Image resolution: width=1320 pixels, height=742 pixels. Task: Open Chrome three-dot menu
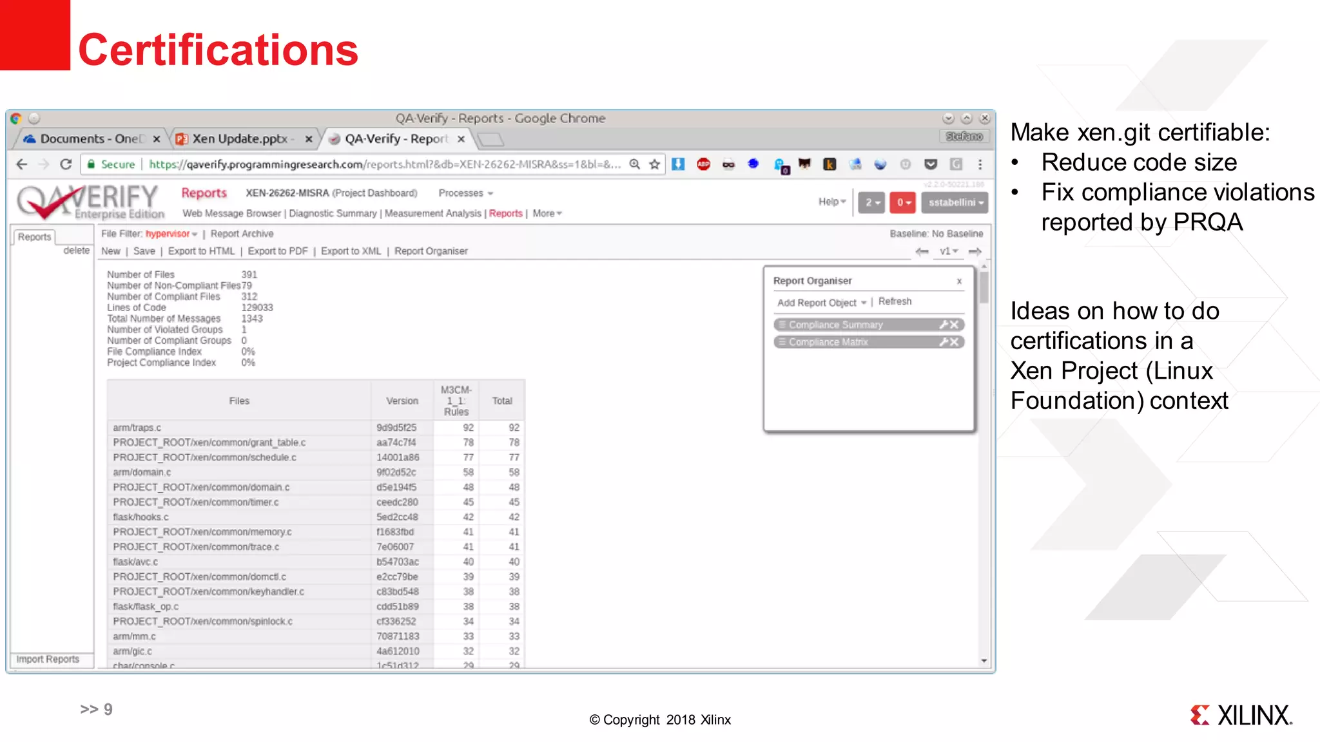point(980,164)
